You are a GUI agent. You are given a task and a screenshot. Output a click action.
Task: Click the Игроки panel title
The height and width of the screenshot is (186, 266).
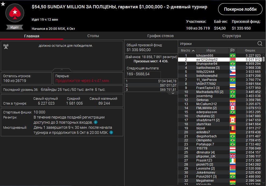[x=186, y=44]
